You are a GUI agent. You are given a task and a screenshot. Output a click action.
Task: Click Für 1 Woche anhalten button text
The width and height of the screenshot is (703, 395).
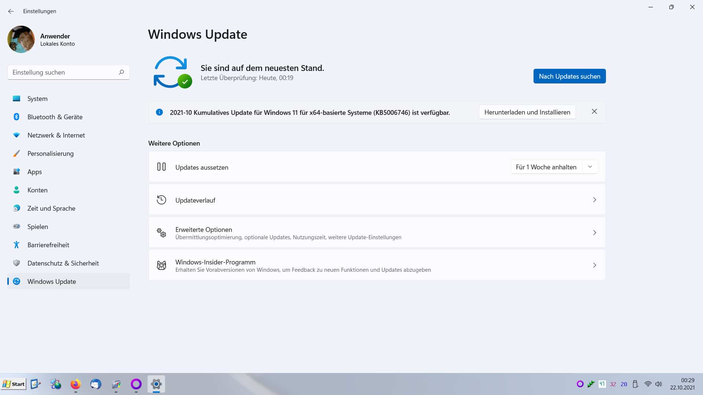click(x=546, y=167)
